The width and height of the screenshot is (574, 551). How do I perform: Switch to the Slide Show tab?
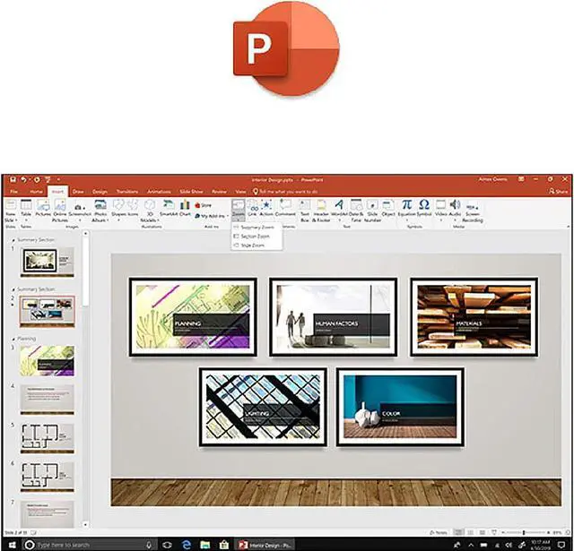tap(191, 192)
